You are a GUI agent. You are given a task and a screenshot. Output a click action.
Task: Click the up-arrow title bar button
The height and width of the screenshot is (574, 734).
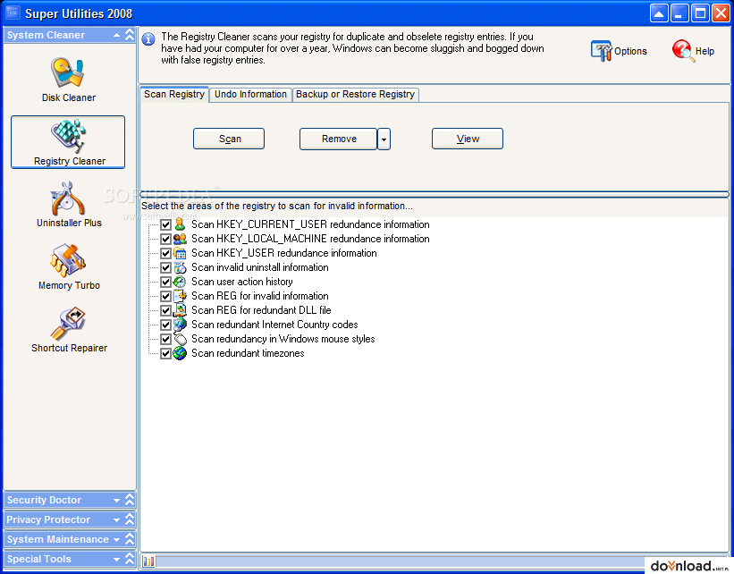(x=659, y=13)
